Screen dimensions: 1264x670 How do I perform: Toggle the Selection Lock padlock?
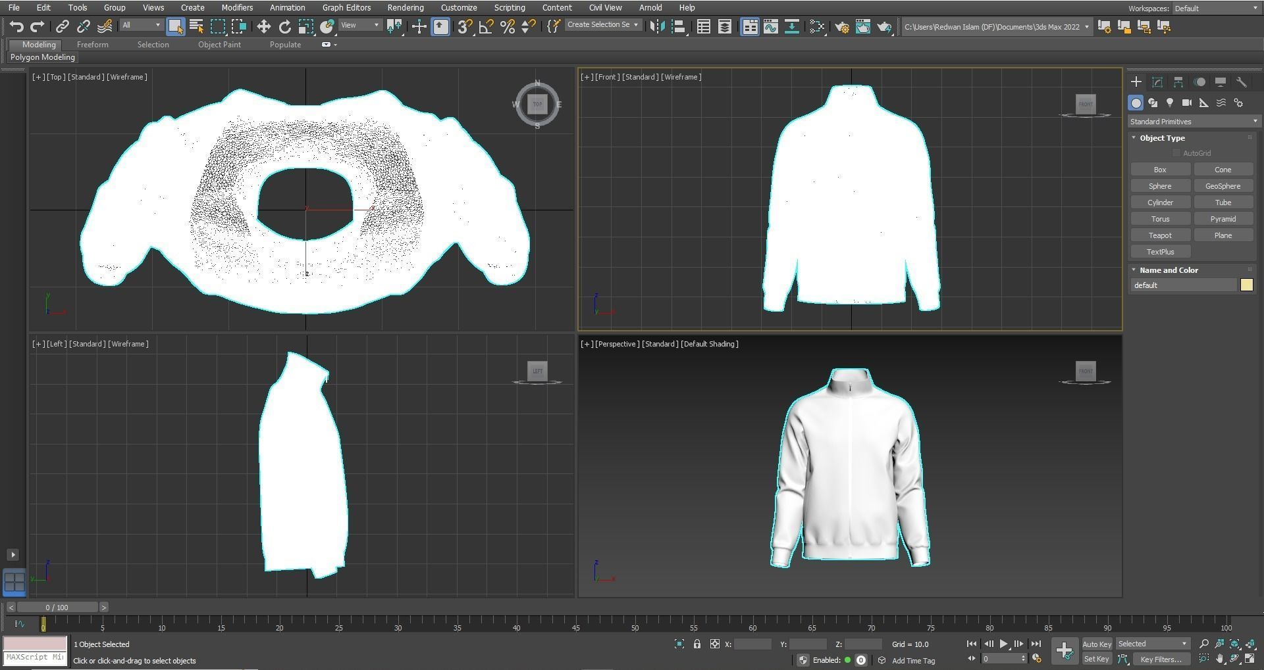click(697, 644)
